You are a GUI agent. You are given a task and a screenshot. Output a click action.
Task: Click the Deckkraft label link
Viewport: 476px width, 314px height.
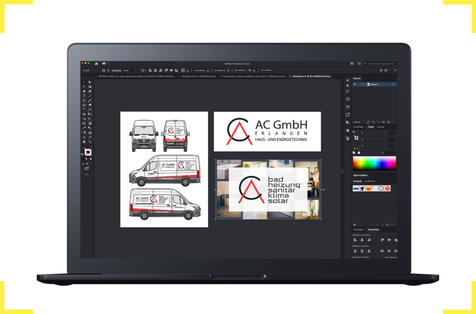click(x=116, y=70)
